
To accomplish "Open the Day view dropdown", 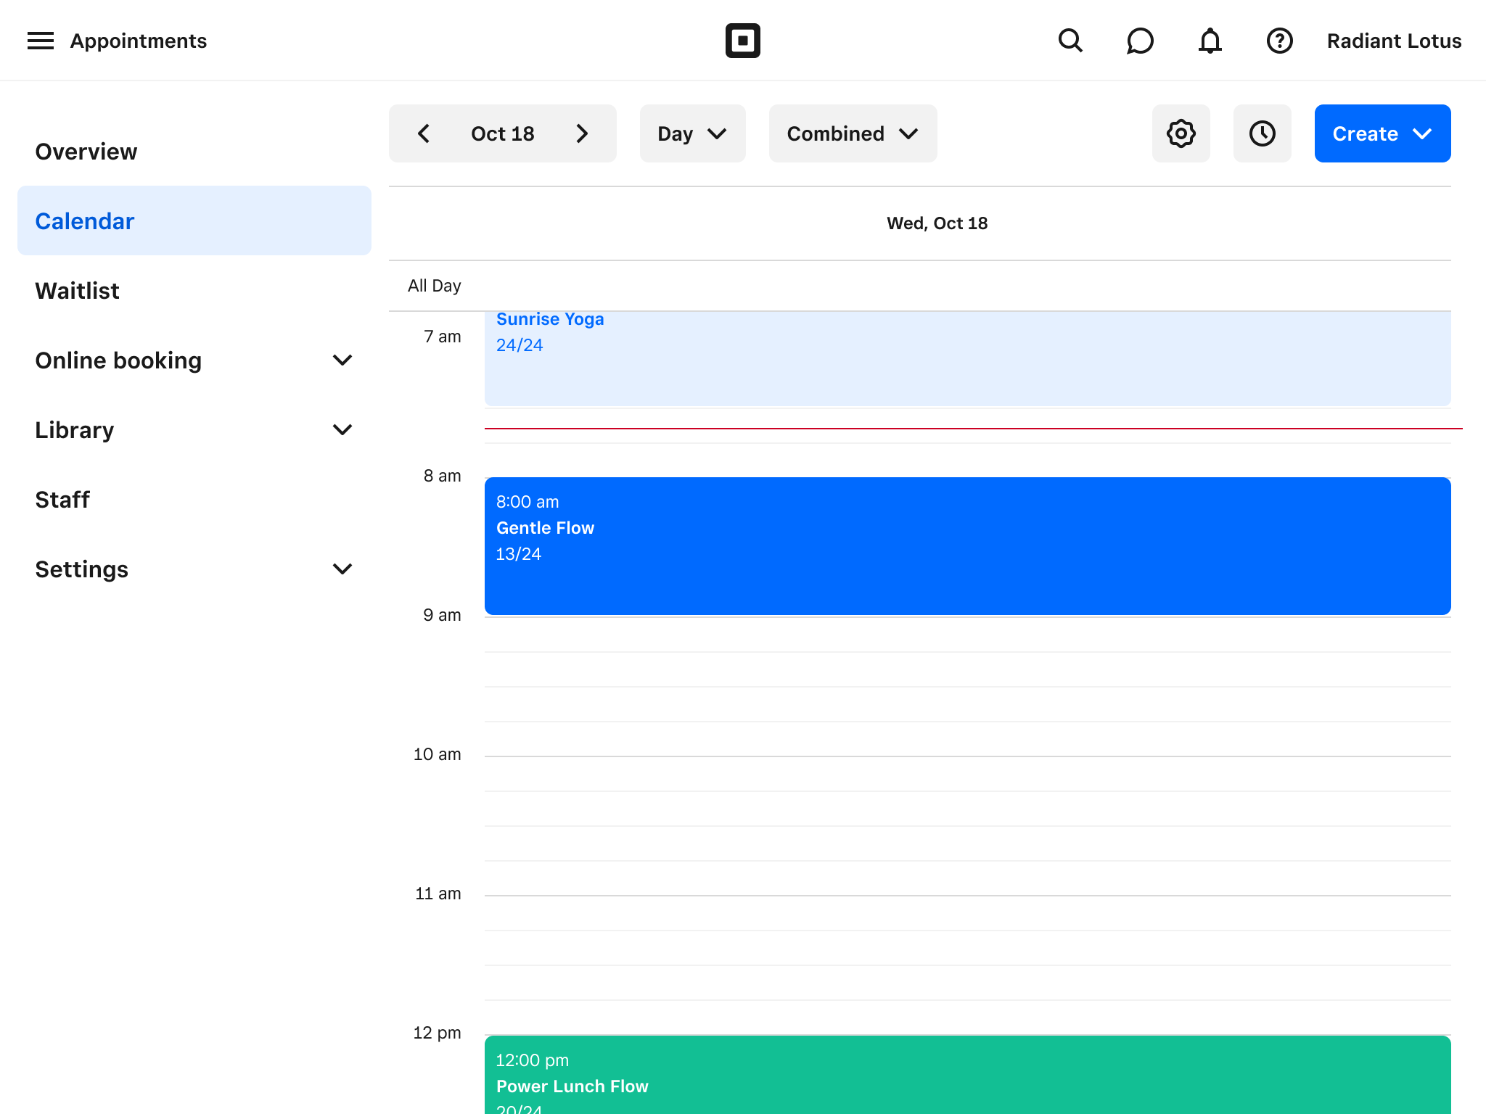I will 692,133.
